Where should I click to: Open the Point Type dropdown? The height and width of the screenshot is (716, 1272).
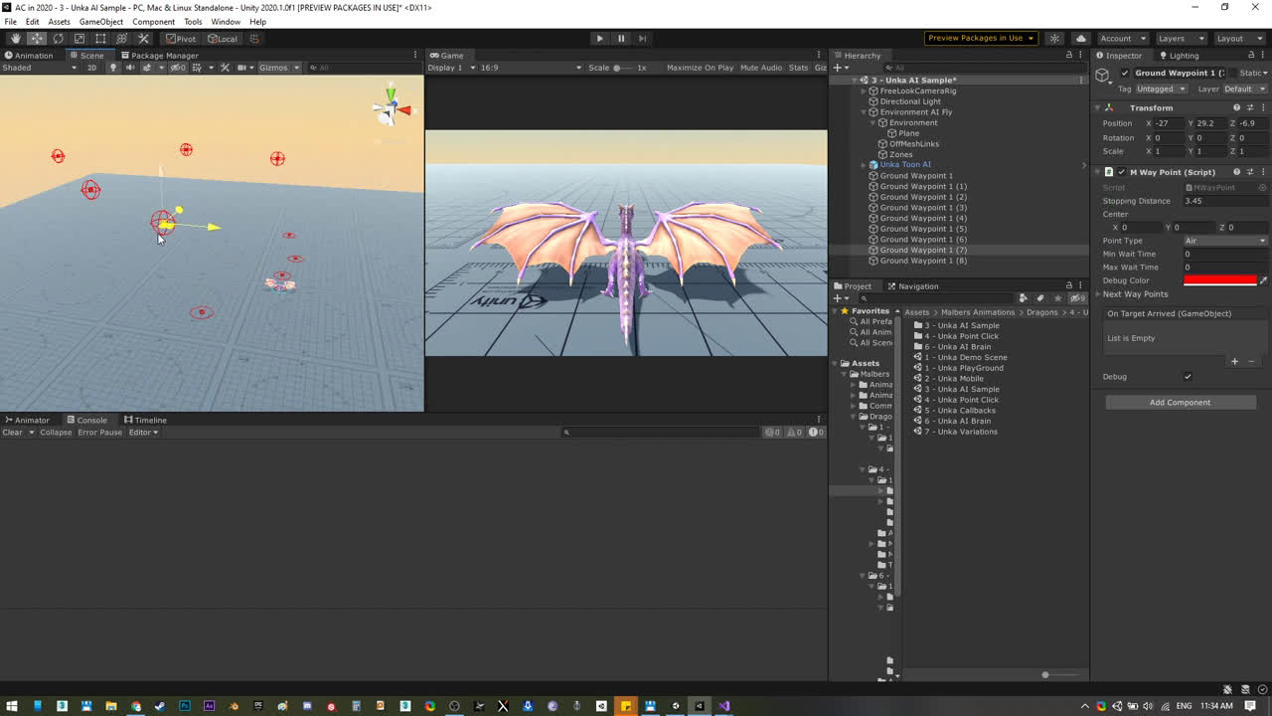(1224, 241)
